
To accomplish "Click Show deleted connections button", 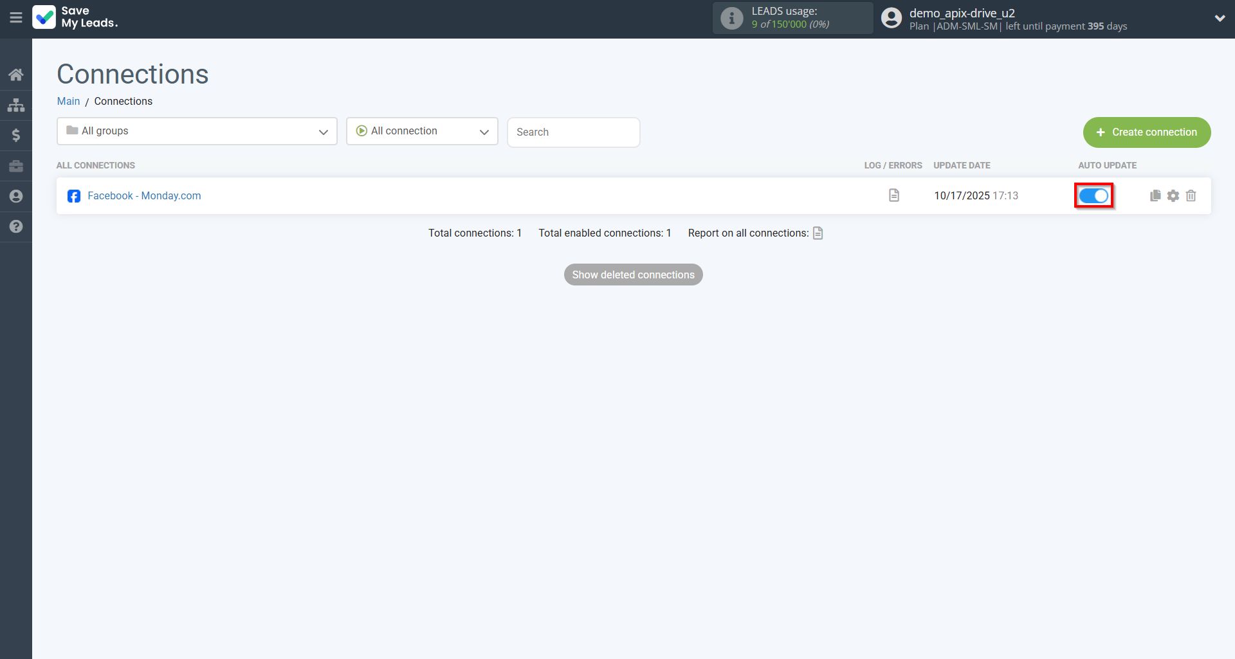I will point(633,275).
